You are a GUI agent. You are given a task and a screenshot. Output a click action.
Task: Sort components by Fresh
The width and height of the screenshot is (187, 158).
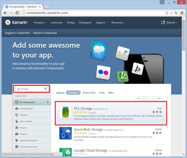coord(111,93)
